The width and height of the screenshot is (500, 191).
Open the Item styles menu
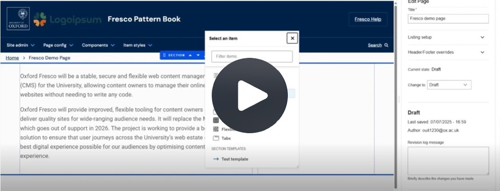coord(138,45)
